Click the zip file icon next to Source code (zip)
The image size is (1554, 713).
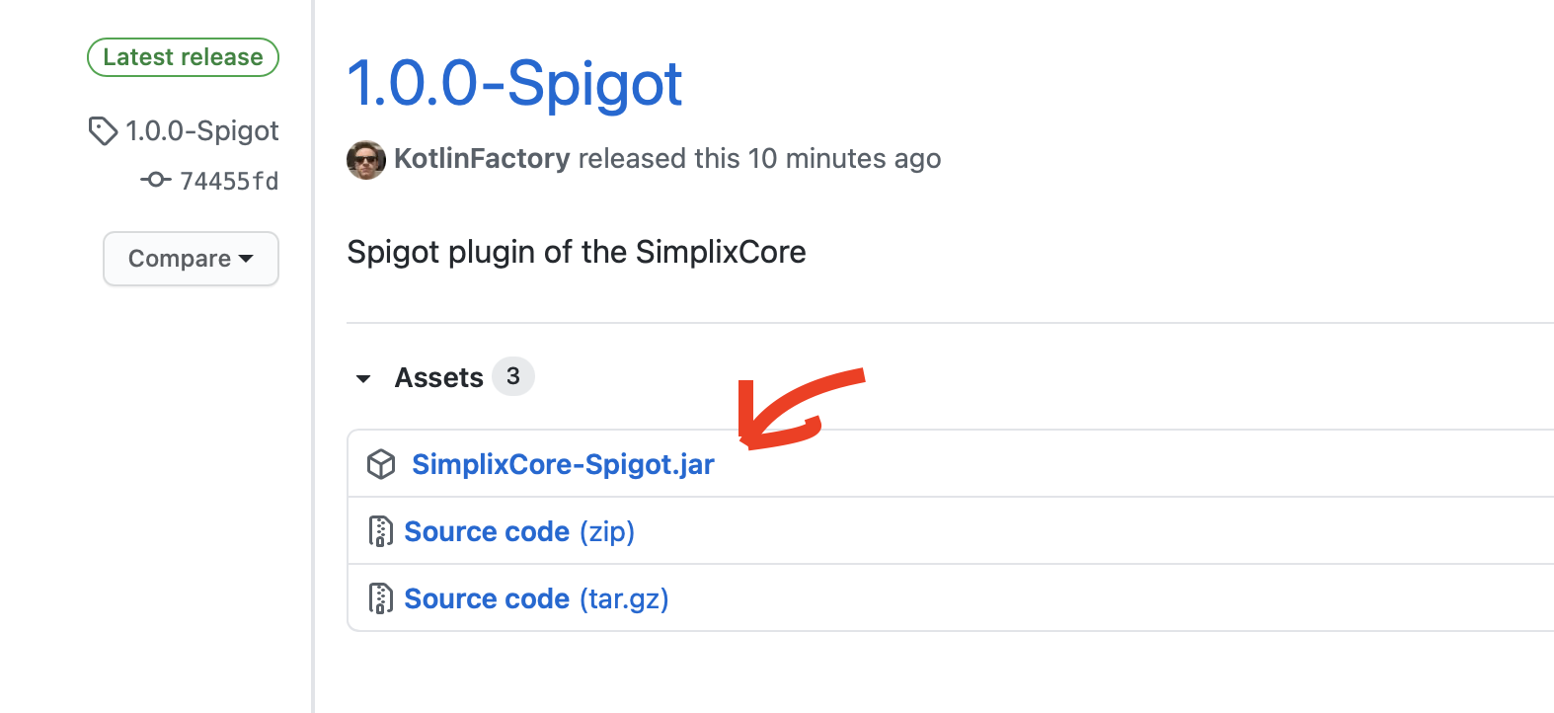coord(380,531)
